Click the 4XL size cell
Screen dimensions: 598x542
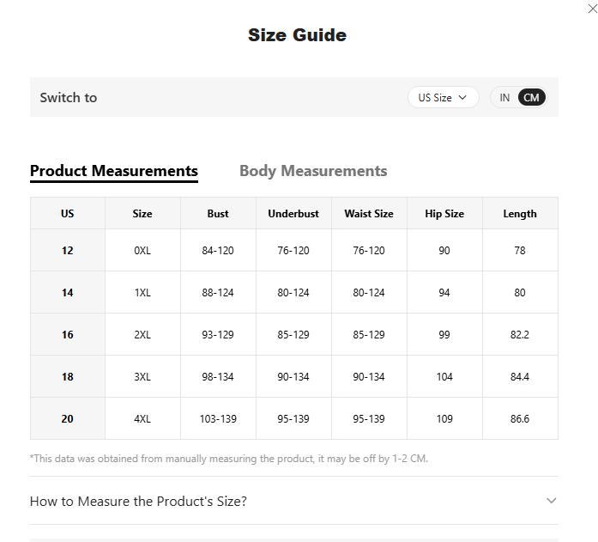click(x=142, y=419)
